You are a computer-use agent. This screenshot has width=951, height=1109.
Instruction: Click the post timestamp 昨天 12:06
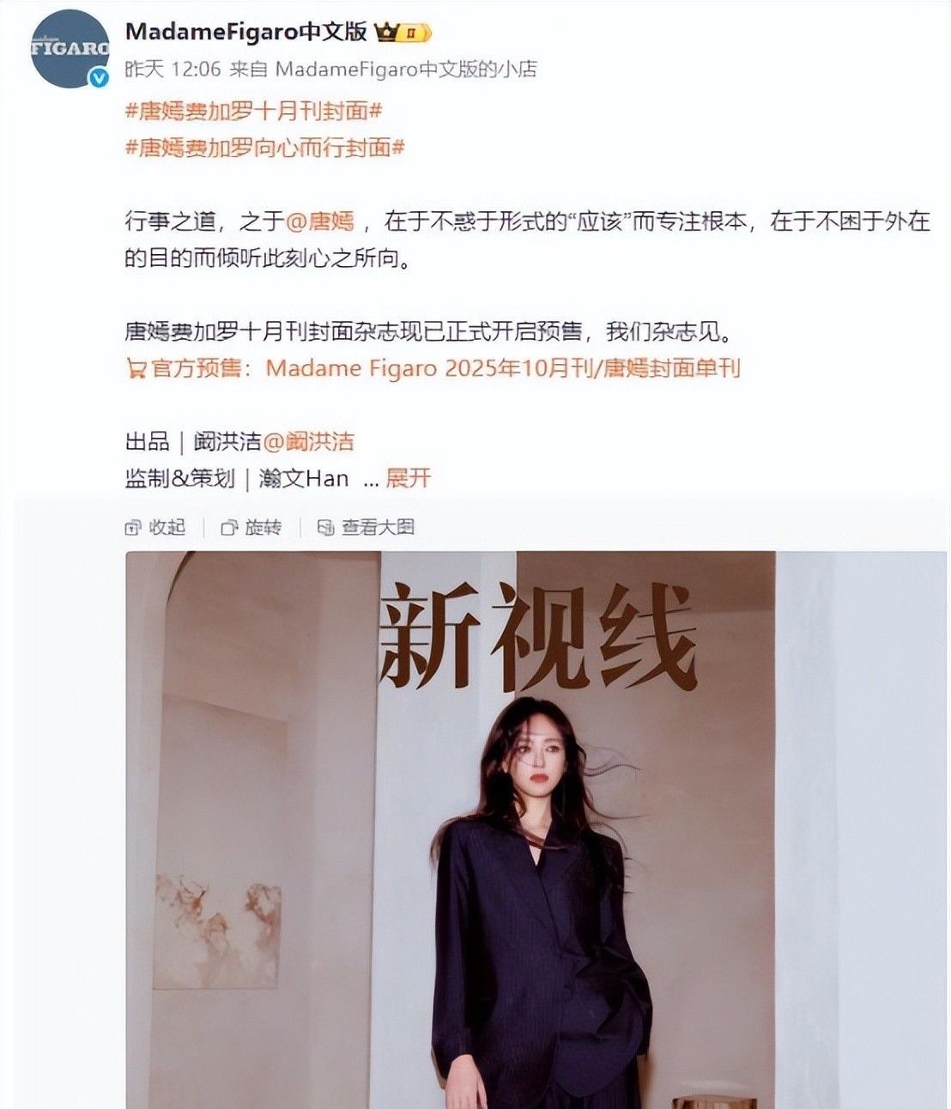173,69
